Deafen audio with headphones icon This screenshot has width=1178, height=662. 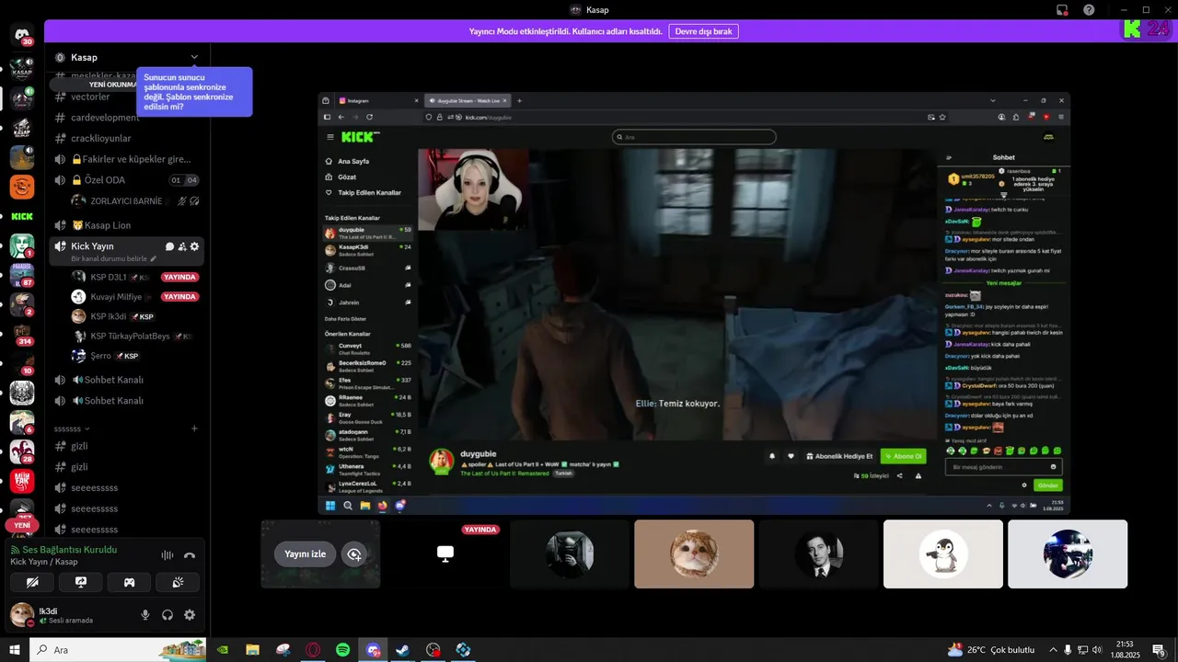[x=167, y=615]
